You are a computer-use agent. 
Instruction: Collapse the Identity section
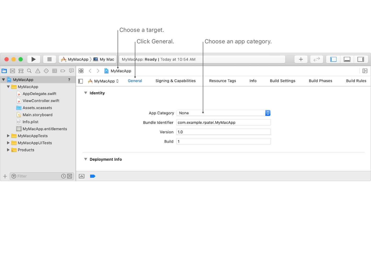point(85,93)
